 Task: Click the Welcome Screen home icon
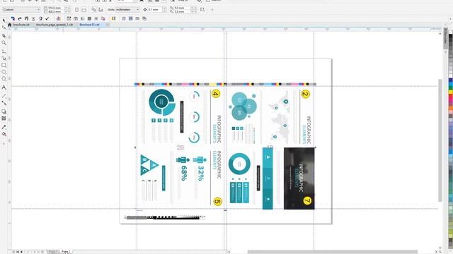click(9, 25)
